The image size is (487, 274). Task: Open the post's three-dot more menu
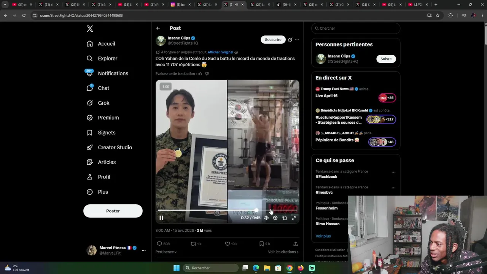tap(297, 40)
